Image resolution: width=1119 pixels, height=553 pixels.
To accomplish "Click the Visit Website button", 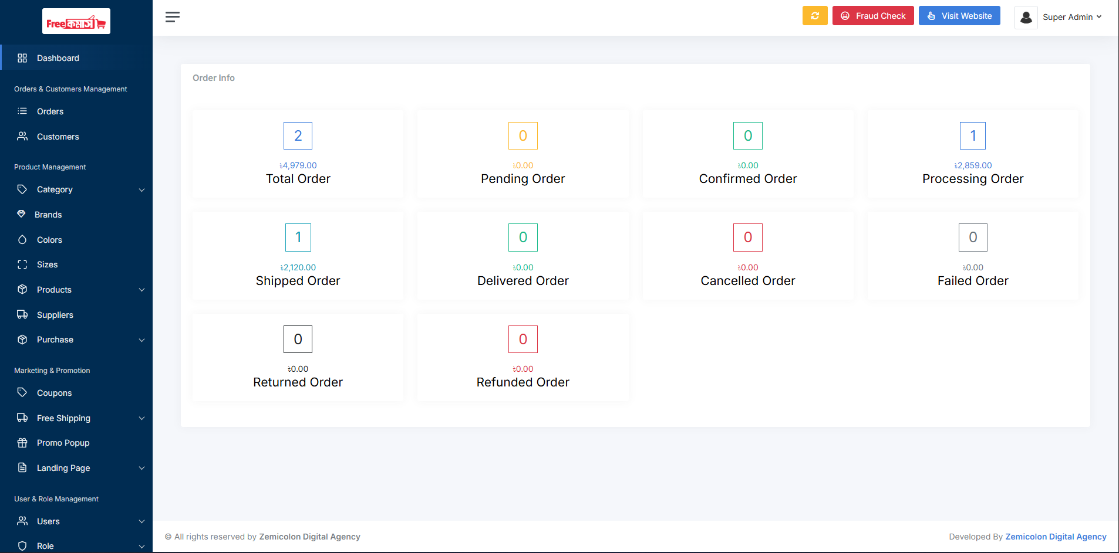I will pos(959,16).
